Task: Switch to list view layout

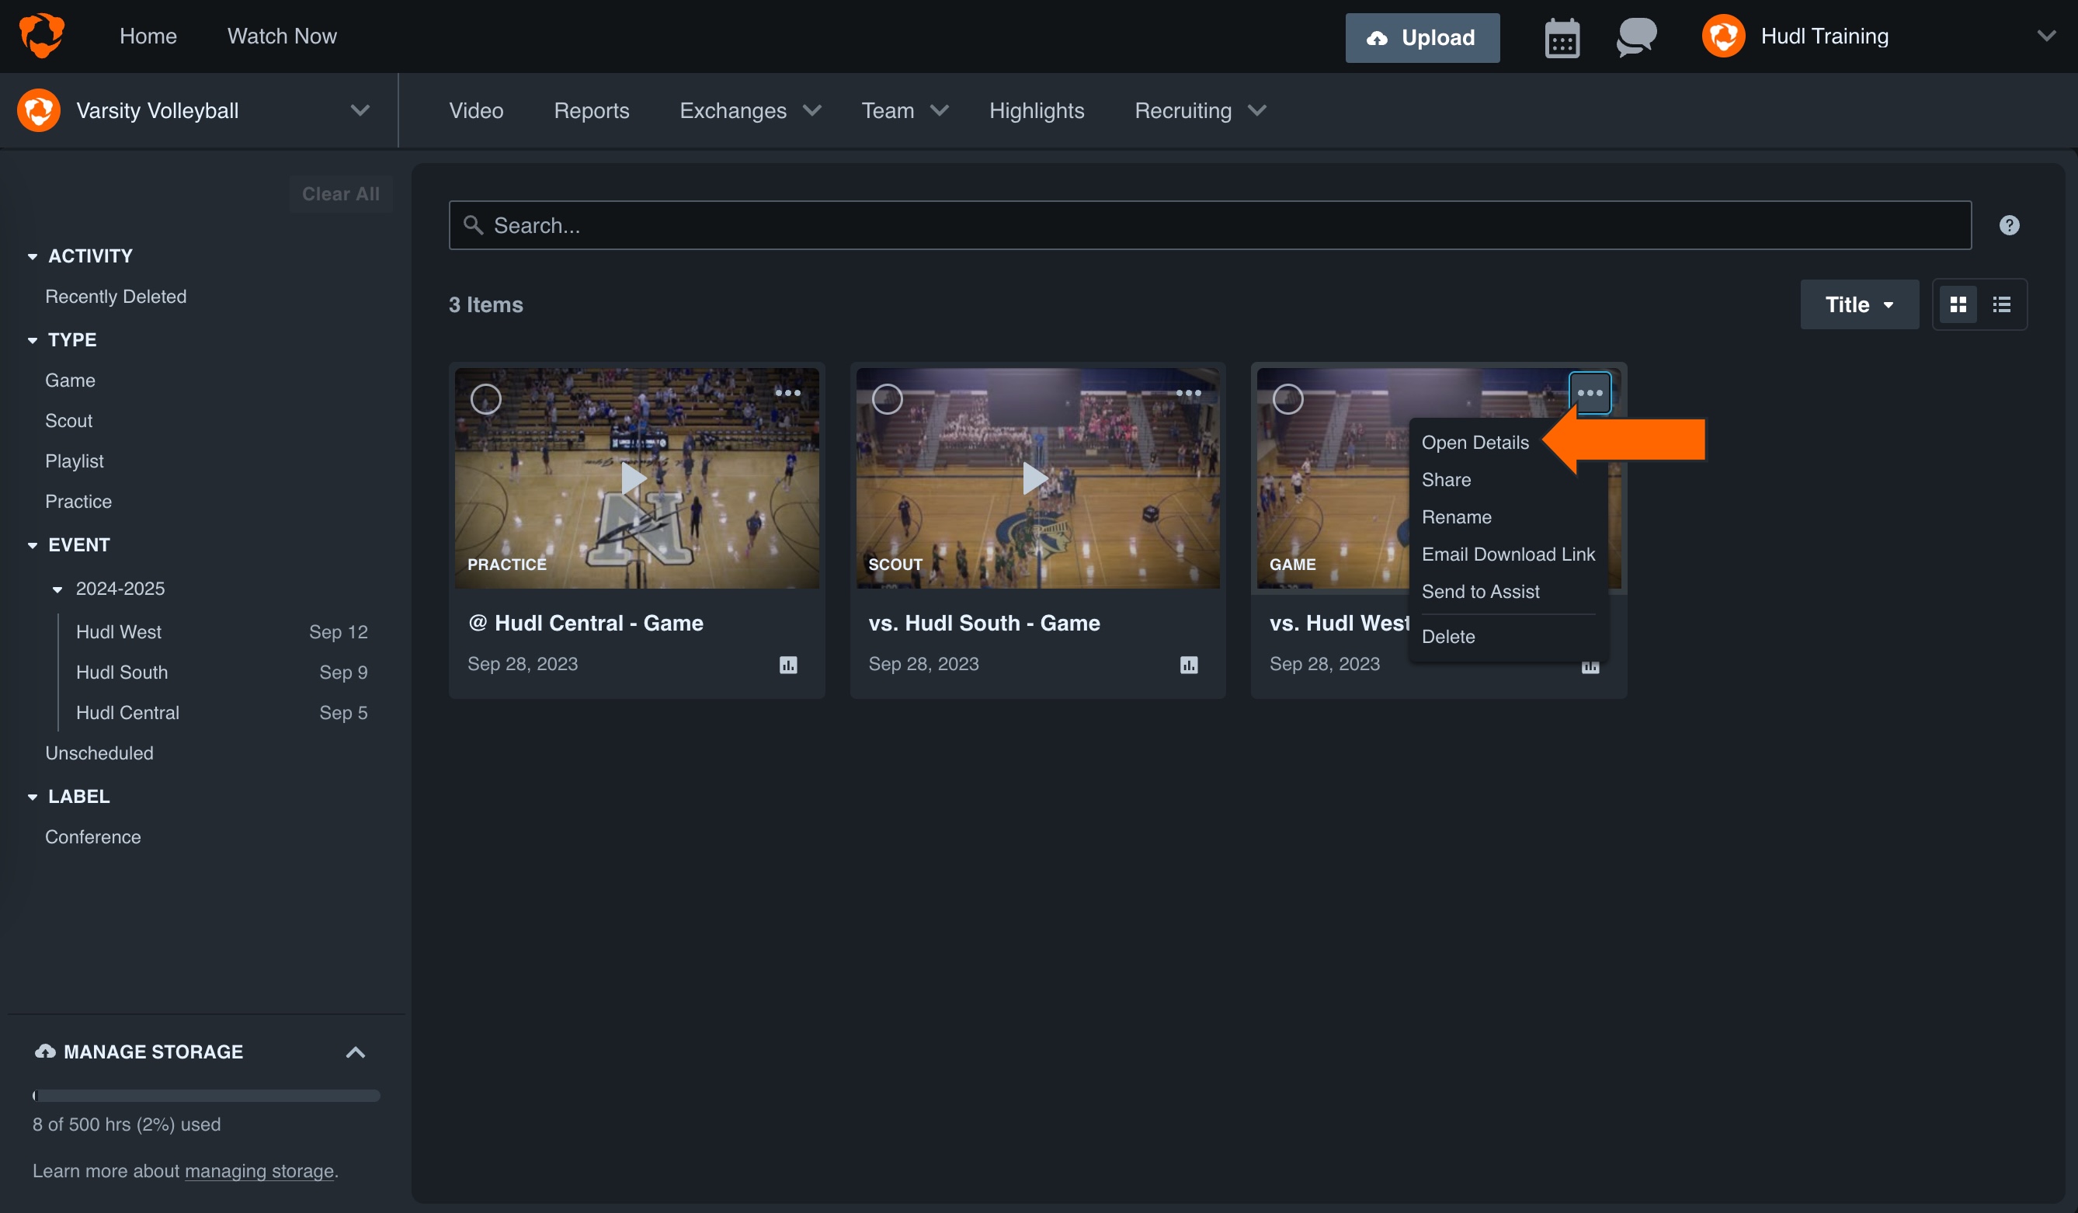Action: [2002, 304]
